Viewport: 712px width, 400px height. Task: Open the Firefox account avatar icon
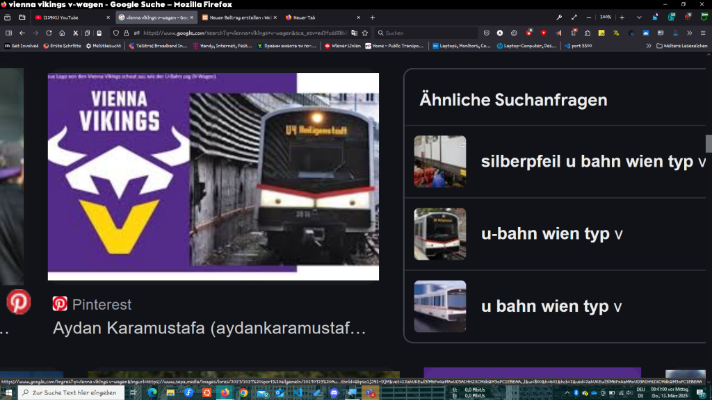click(x=499, y=33)
